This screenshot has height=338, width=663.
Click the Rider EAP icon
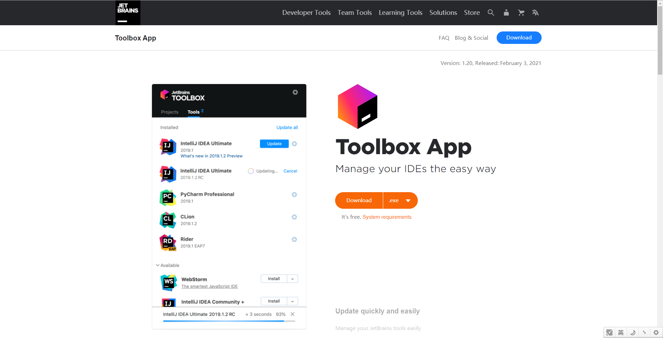pos(168,242)
